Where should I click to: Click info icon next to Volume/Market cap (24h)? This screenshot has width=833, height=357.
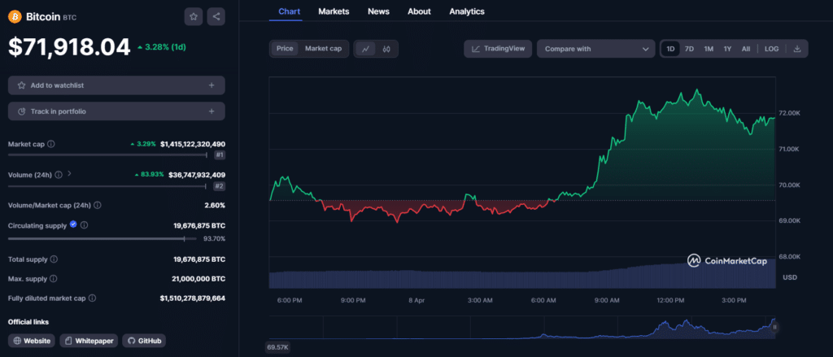[x=98, y=205]
